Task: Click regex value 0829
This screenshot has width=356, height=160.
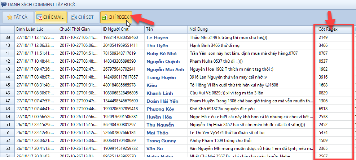Action: click(323, 93)
